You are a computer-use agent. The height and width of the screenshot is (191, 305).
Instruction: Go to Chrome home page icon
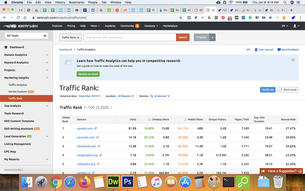pos(25,18)
